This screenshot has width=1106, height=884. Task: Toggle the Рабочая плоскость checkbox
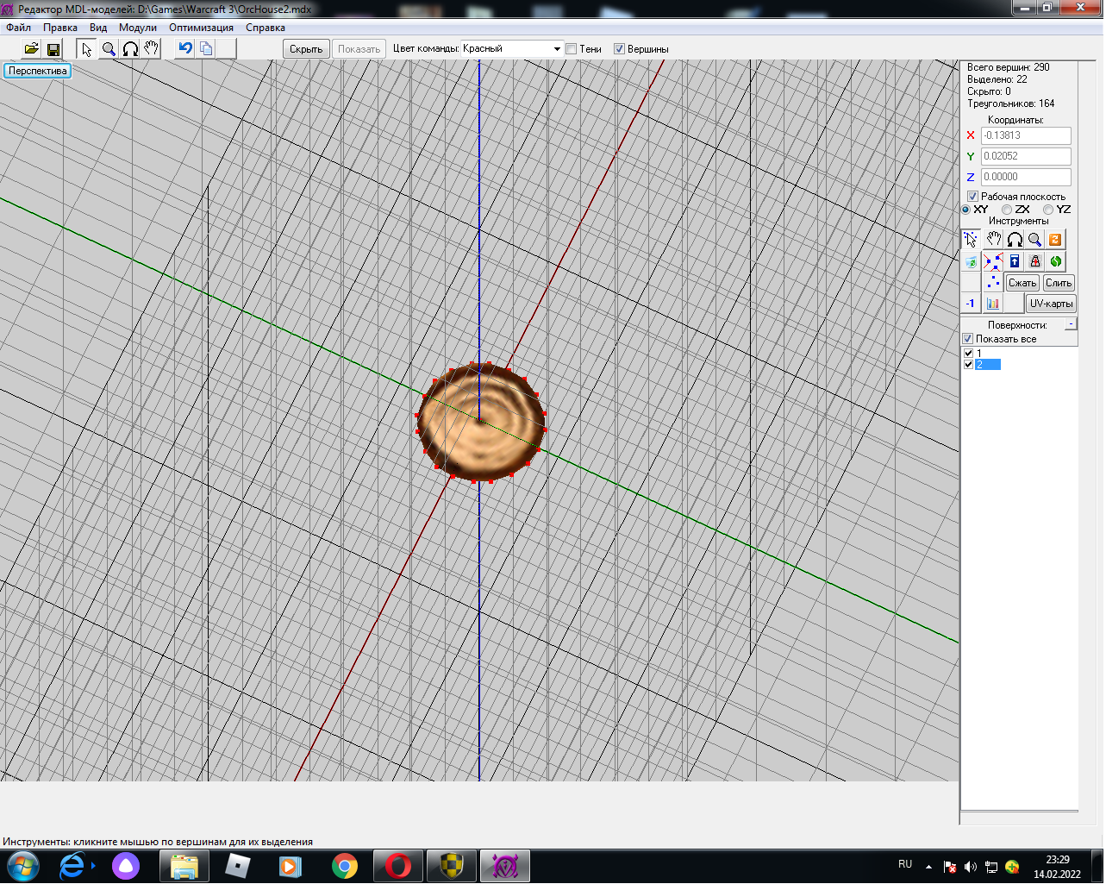pos(972,197)
